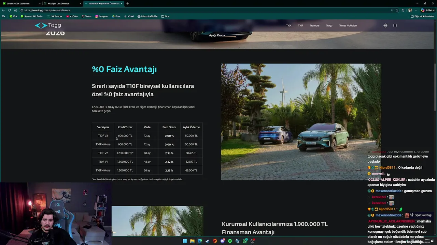
Task: Open File Explorer from the taskbar
Action: click(192, 241)
